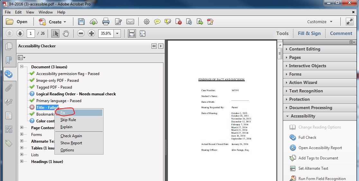Expand the Forms tree node
This screenshot has width=359, height=181.
pos(22,135)
